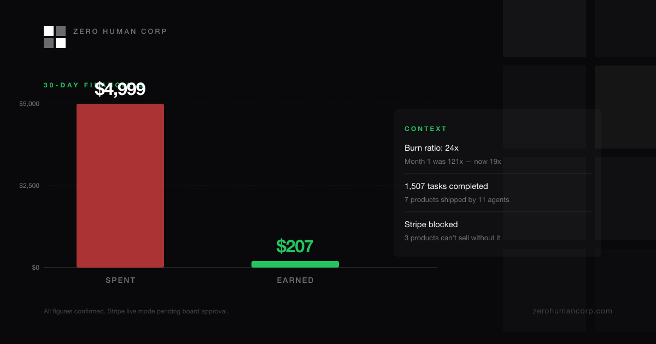
Task: Select the red Spent bar
Action: pyautogui.click(x=120, y=186)
